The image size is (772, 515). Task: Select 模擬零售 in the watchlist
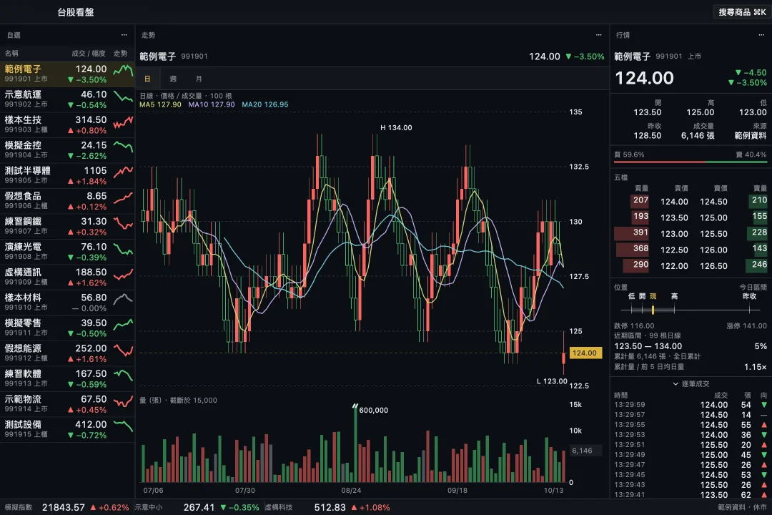coord(67,328)
